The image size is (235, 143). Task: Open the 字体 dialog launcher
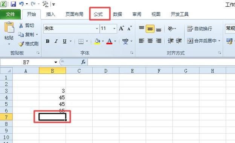[x=131, y=53]
